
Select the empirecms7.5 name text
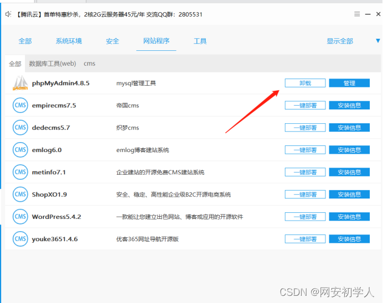pos(54,106)
